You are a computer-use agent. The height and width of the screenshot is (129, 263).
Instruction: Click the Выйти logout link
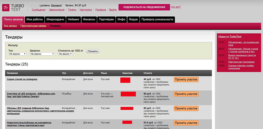click(x=113, y=10)
